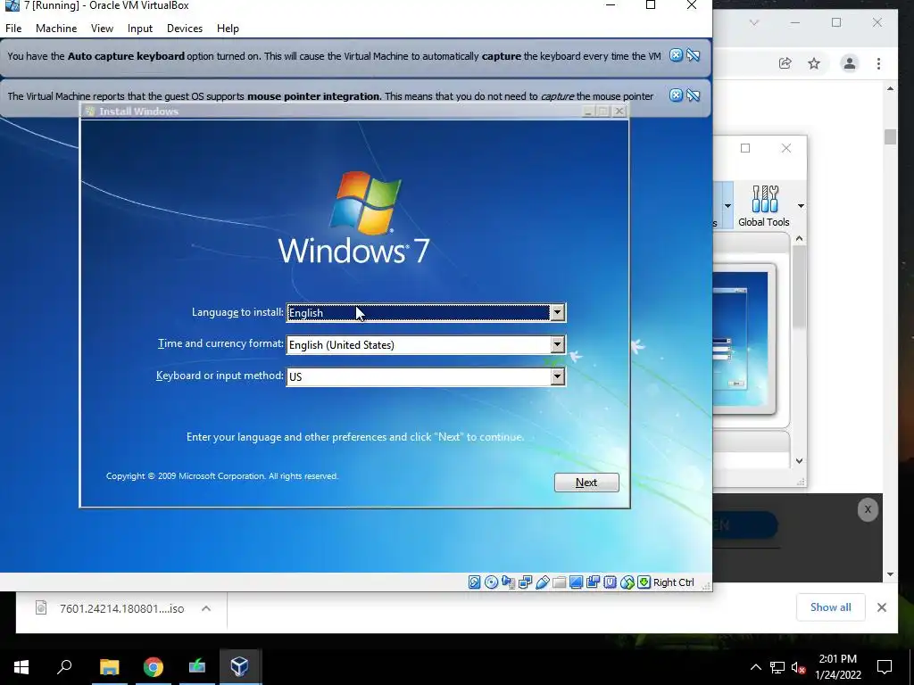Open the Machine menu
Screen dimensions: 914x685
pos(56,29)
